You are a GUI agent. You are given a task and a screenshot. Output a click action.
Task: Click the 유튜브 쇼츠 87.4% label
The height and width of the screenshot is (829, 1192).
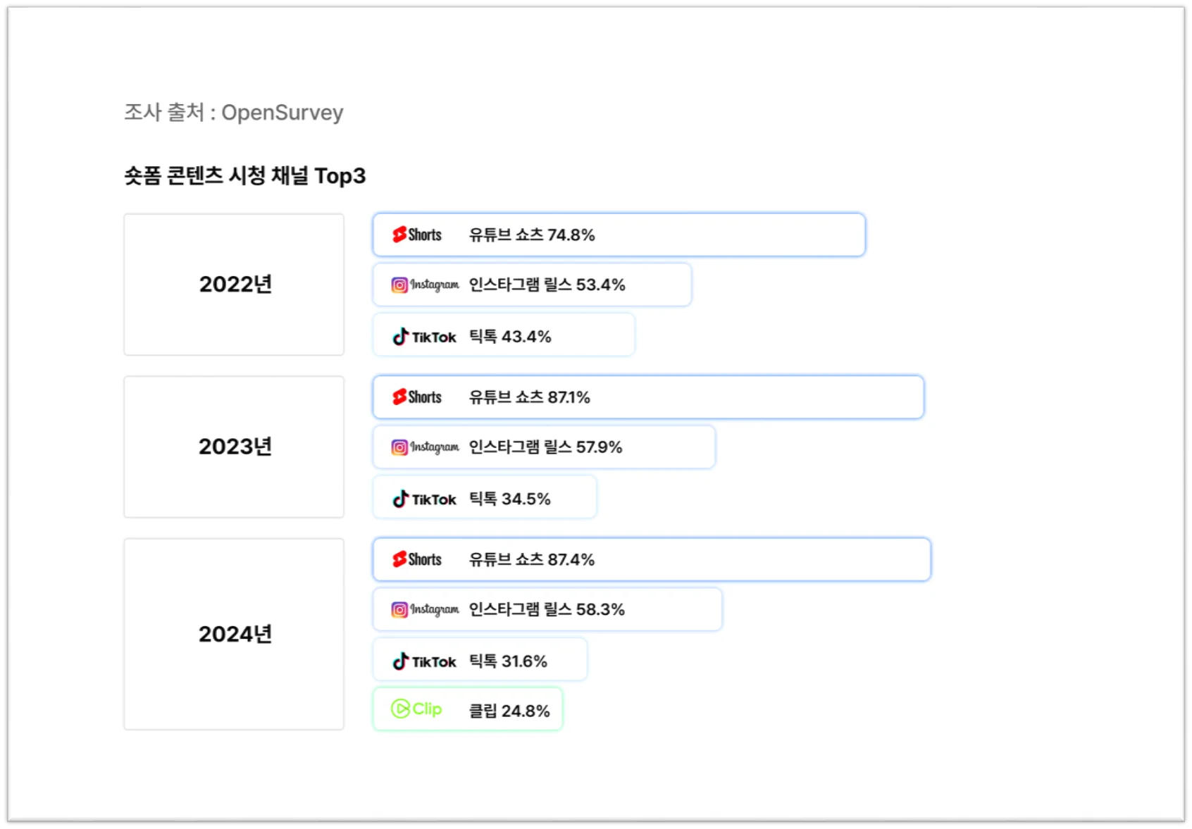532,559
